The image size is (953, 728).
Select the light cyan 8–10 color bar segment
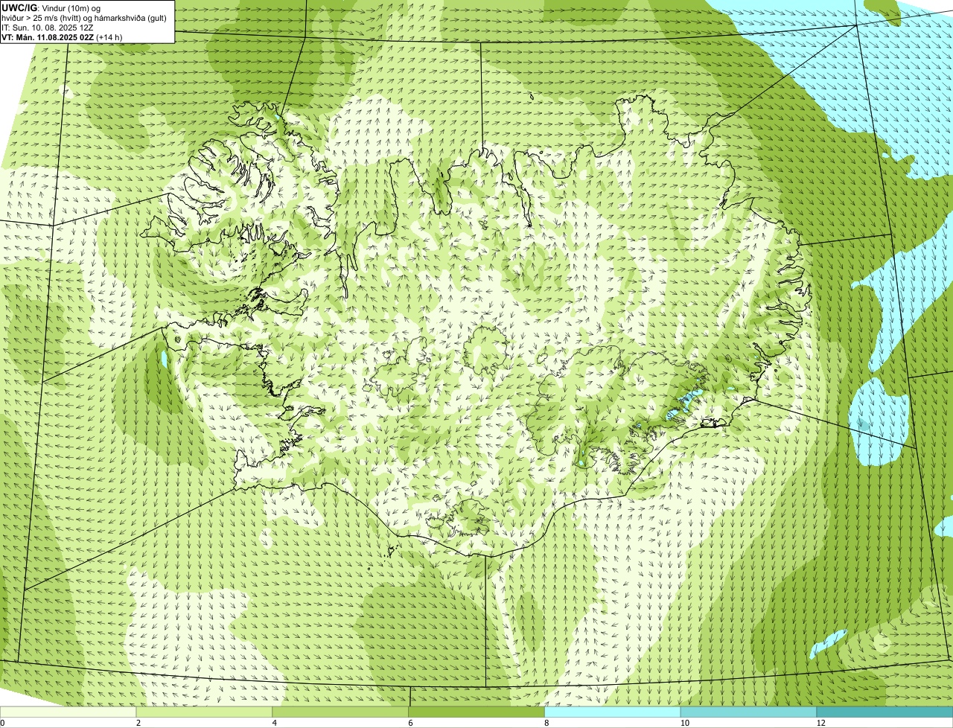click(613, 712)
